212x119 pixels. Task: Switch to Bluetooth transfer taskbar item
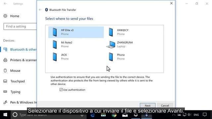146,115
